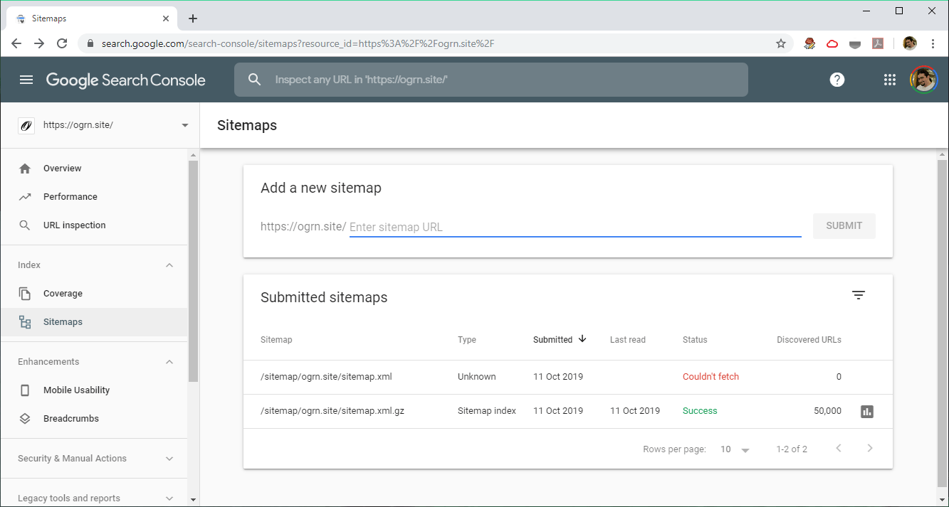Go forward with browser forward arrow
Screen dimensions: 949x507
pyautogui.click(x=39, y=43)
